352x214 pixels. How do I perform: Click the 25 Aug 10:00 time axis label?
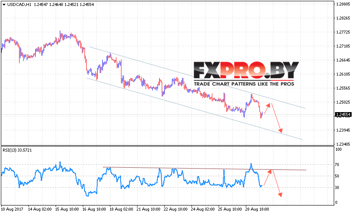coord(230,209)
